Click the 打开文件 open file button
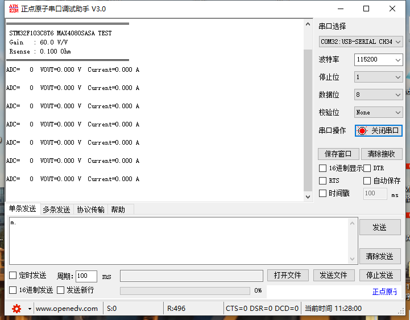 288,275
